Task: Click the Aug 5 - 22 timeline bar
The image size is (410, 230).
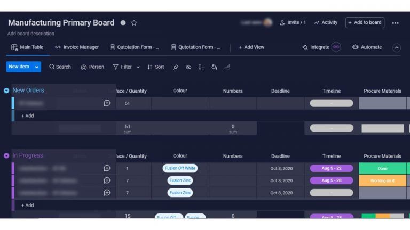Action: click(x=332, y=168)
